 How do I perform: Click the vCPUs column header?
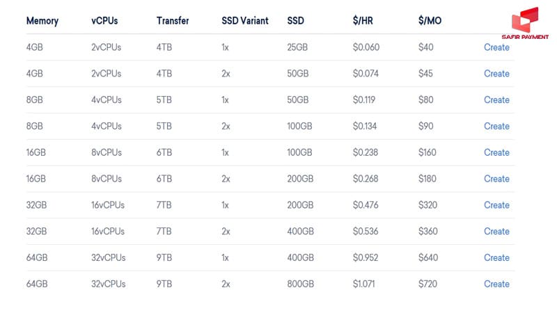(x=104, y=21)
